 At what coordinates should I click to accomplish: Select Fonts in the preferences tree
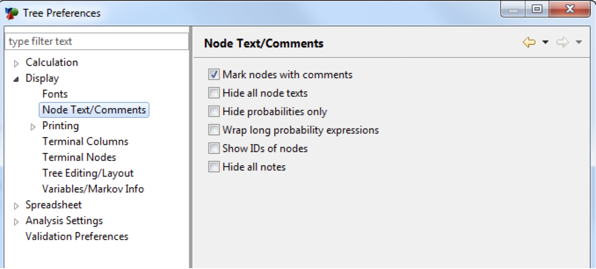[x=55, y=94]
